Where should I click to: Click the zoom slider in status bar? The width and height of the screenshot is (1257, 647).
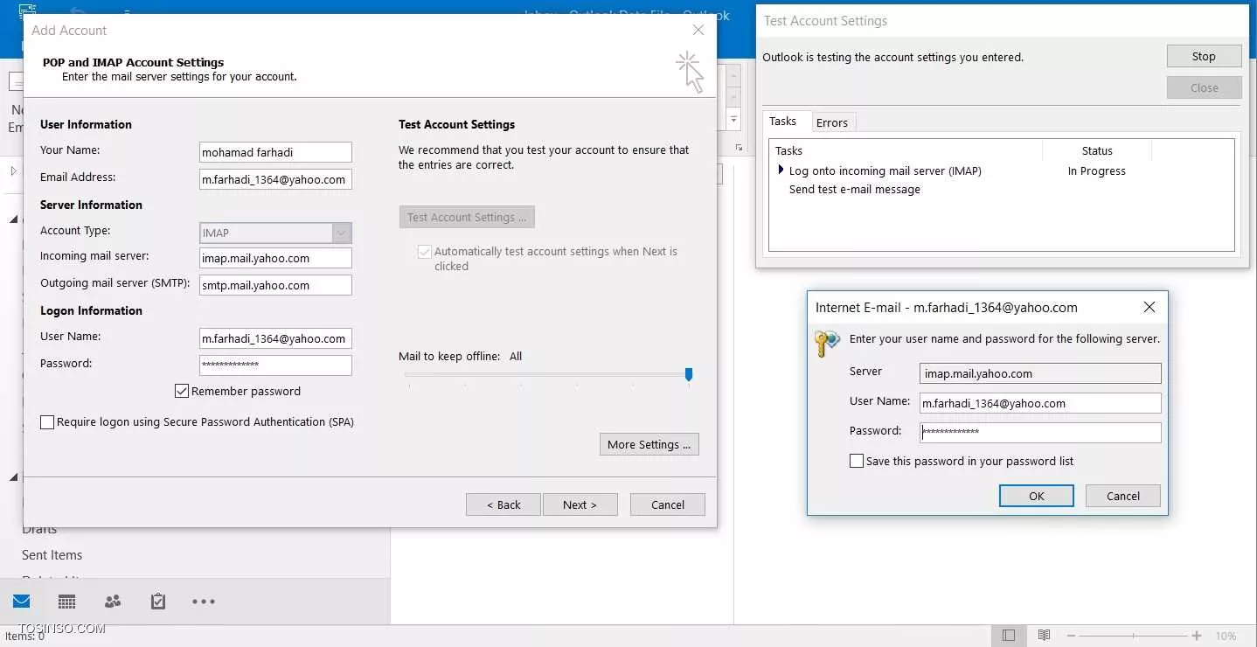click(1134, 636)
